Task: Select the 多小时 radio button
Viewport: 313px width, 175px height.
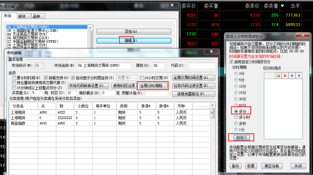Action: [236, 117]
